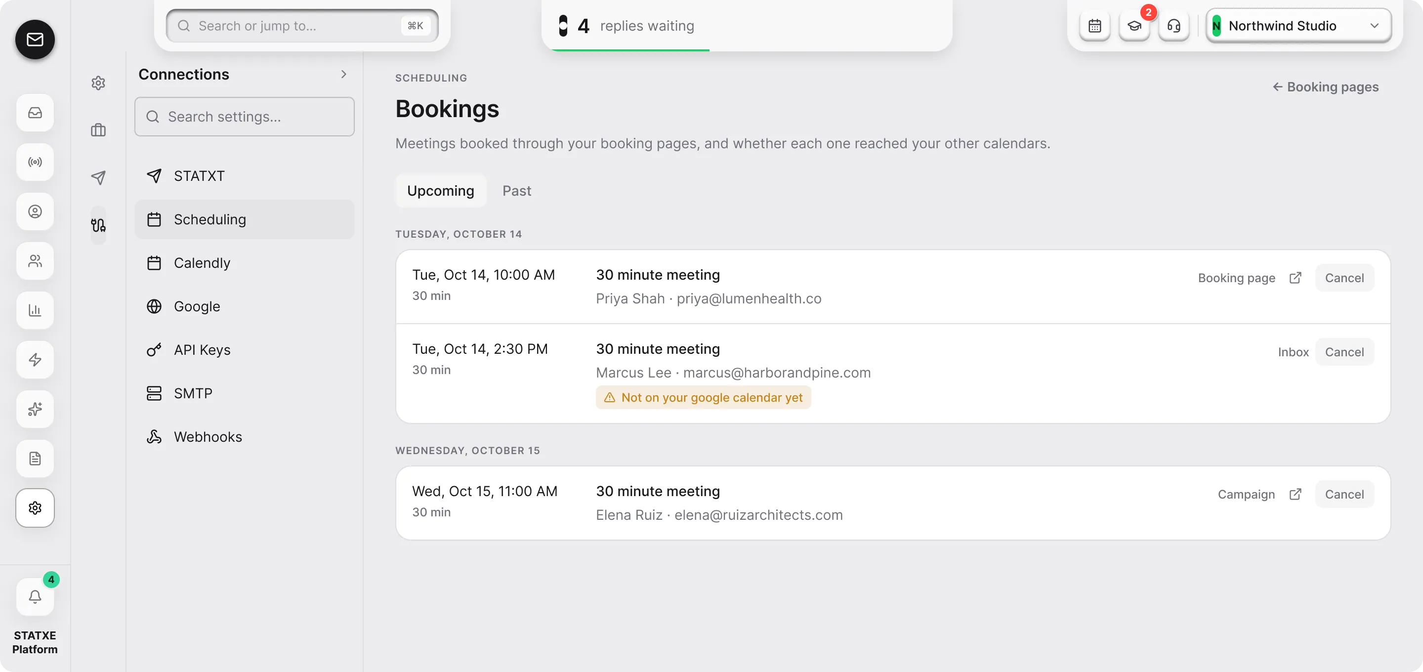Screen dimensions: 1423x672
Task: Open the Google connection
Action: tap(244, 306)
